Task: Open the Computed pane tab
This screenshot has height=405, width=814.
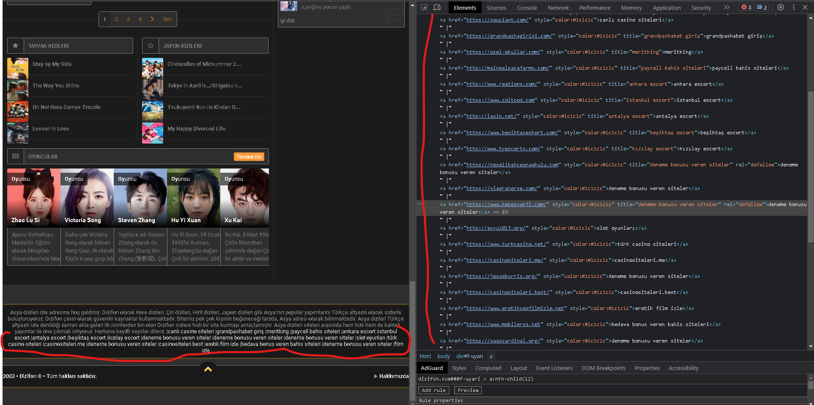Action: [x=488, y=368]
